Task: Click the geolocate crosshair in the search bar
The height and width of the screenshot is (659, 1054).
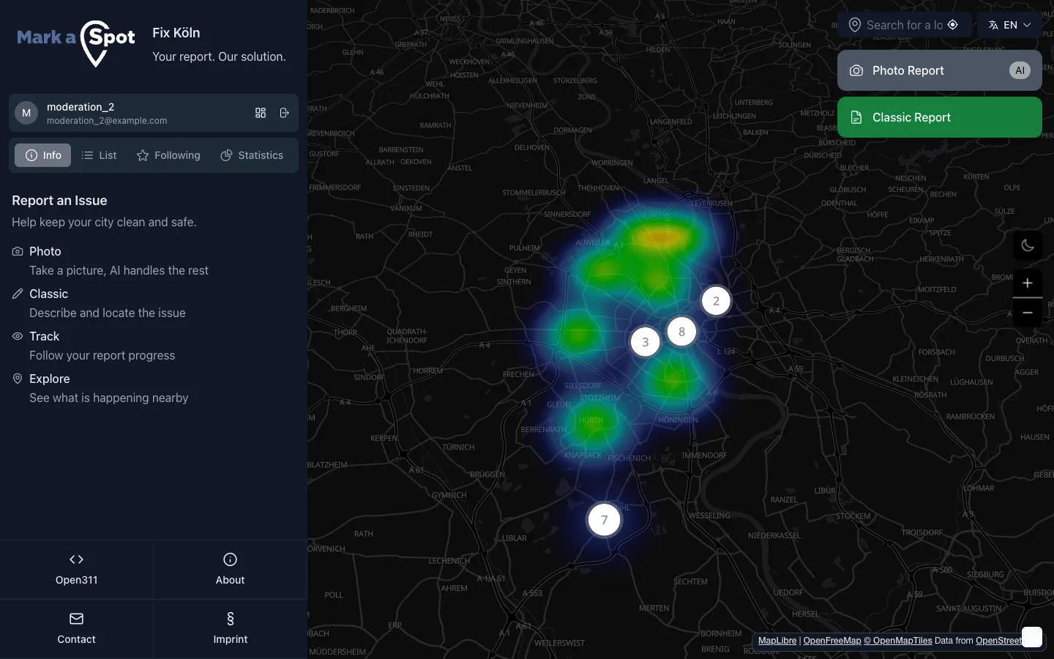Action: (953, 24)
